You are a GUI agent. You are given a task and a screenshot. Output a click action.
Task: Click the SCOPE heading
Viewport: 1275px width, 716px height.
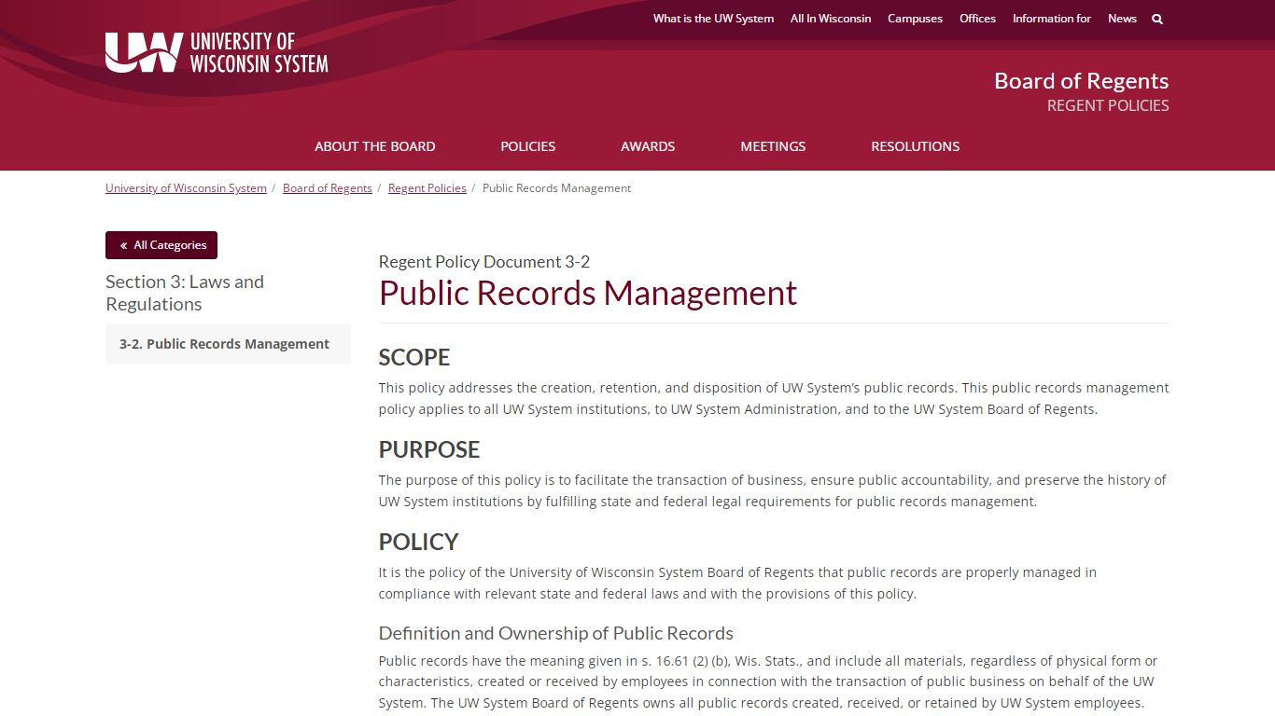414,357
